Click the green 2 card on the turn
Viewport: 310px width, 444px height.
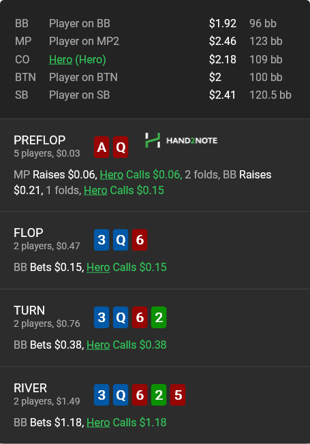(x=159, y=317)
